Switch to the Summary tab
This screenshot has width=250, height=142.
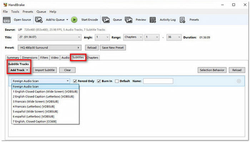pos(13,58)
